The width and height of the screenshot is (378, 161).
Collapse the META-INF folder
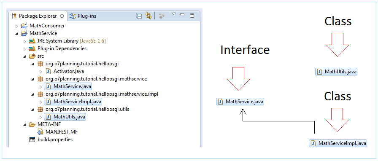click(x=24, y=125)
